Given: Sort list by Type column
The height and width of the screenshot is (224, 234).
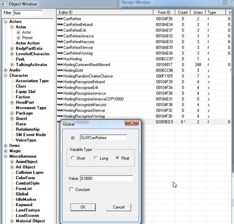Looking at the screenshot, I should pos(216,12).
